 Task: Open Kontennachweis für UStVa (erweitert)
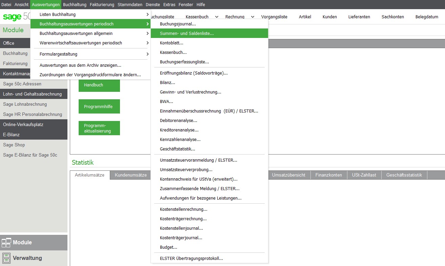click(209, 179)
